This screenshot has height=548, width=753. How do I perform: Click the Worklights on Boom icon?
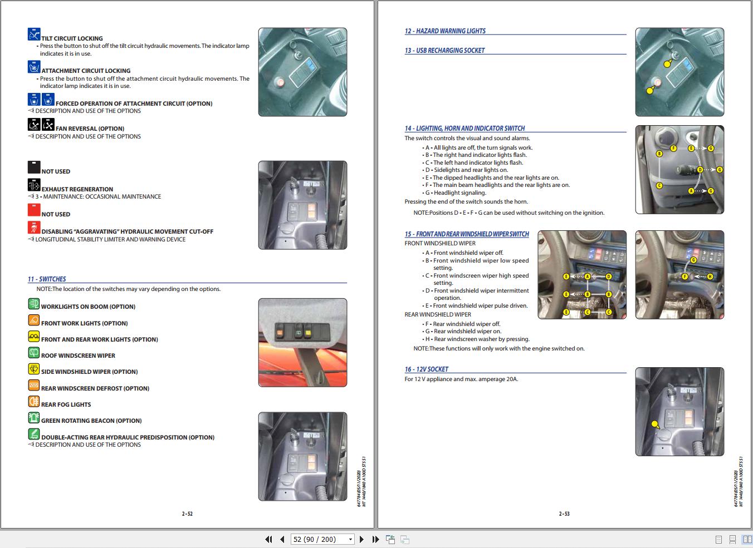[x=34, y=304]
